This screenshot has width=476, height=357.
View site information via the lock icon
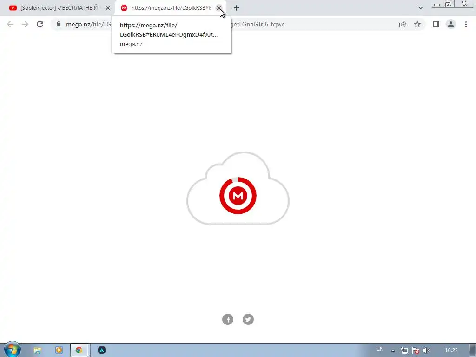[x=59, y=24]
